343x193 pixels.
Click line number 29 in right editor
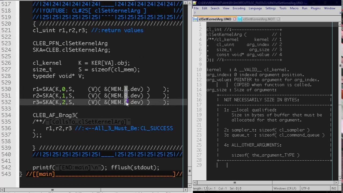coord(199,165)
